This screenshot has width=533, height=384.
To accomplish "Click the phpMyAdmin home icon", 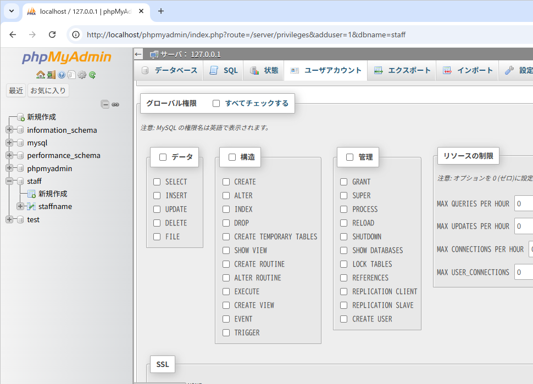I will tap(41, 75).
